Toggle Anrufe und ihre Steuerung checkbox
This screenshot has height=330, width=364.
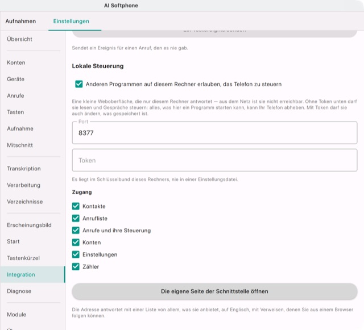click(x=76, y=230)
